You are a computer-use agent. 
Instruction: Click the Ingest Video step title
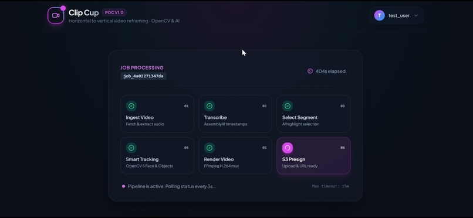point(140,117)
